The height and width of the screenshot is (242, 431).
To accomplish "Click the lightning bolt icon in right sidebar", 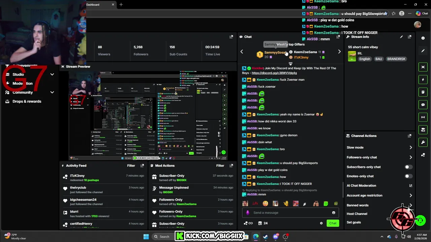I will click(x=423, y=80).
